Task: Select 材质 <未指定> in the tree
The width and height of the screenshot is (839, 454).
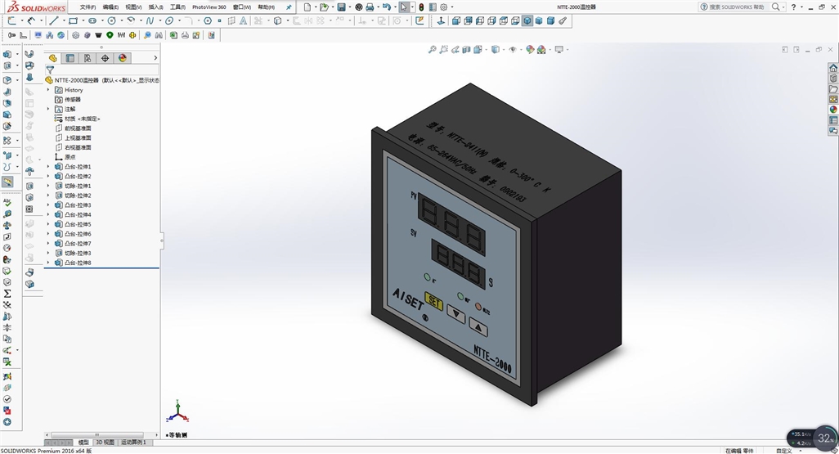Action: tap(83, 119)
